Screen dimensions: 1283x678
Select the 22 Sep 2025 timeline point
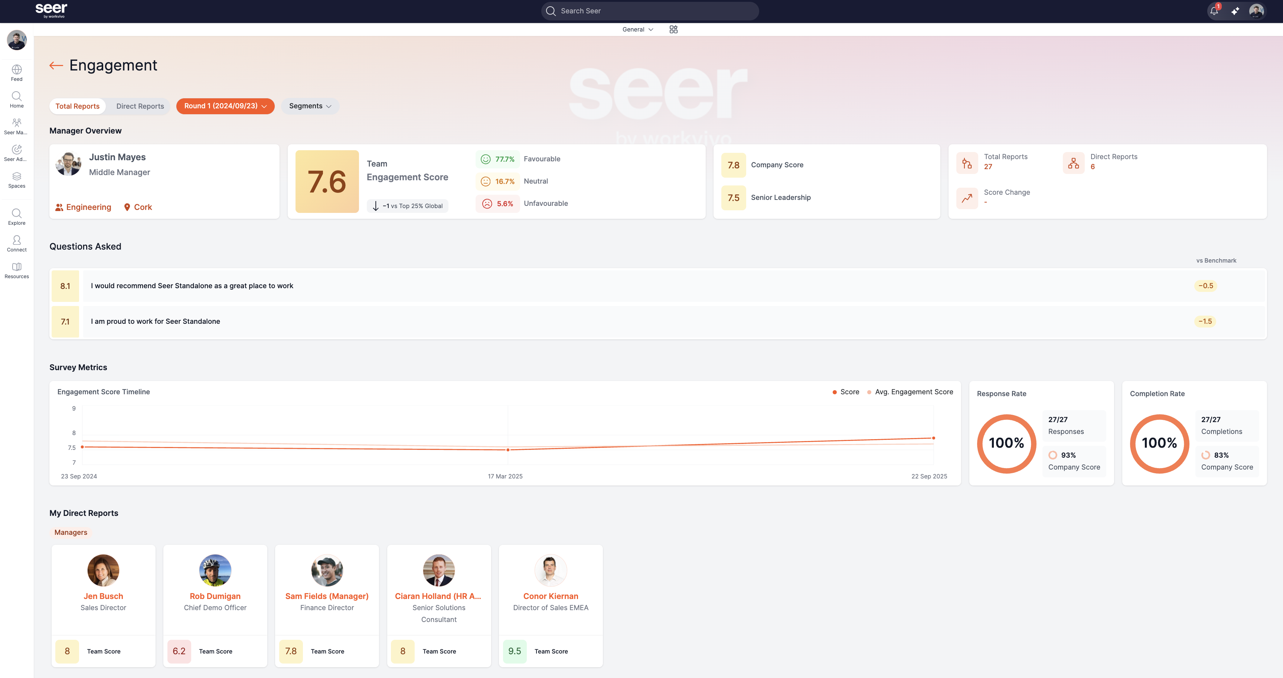(933, 438)
